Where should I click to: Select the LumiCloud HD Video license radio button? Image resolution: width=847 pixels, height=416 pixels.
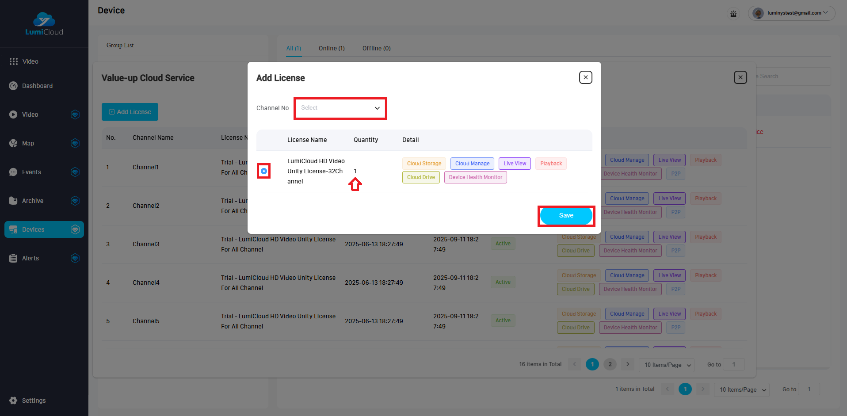tap(264, 171)
